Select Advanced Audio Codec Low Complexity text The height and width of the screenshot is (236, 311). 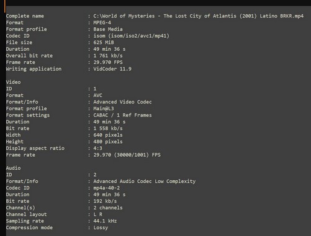(144, 181)
